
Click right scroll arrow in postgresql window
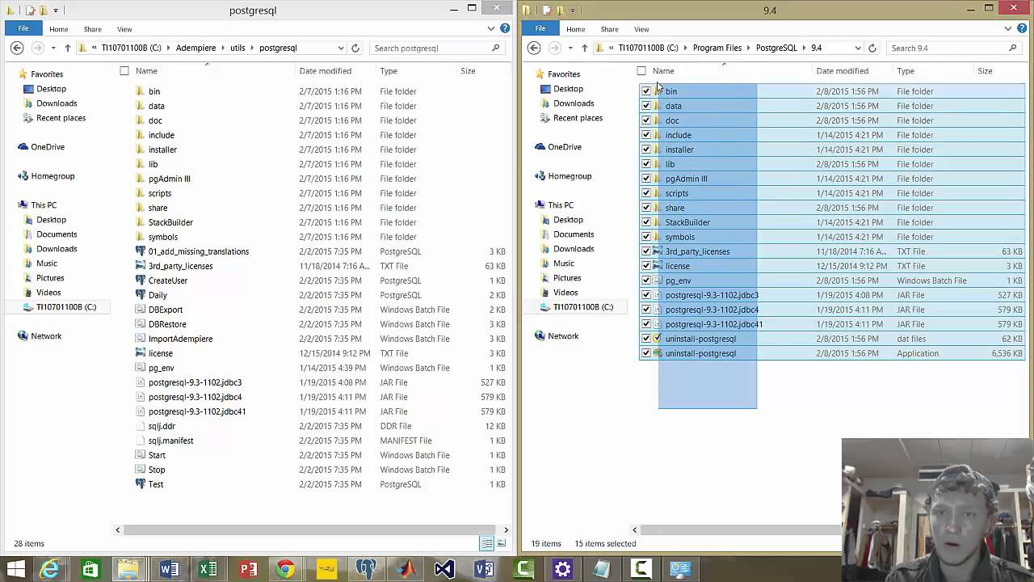click(506, 530)
